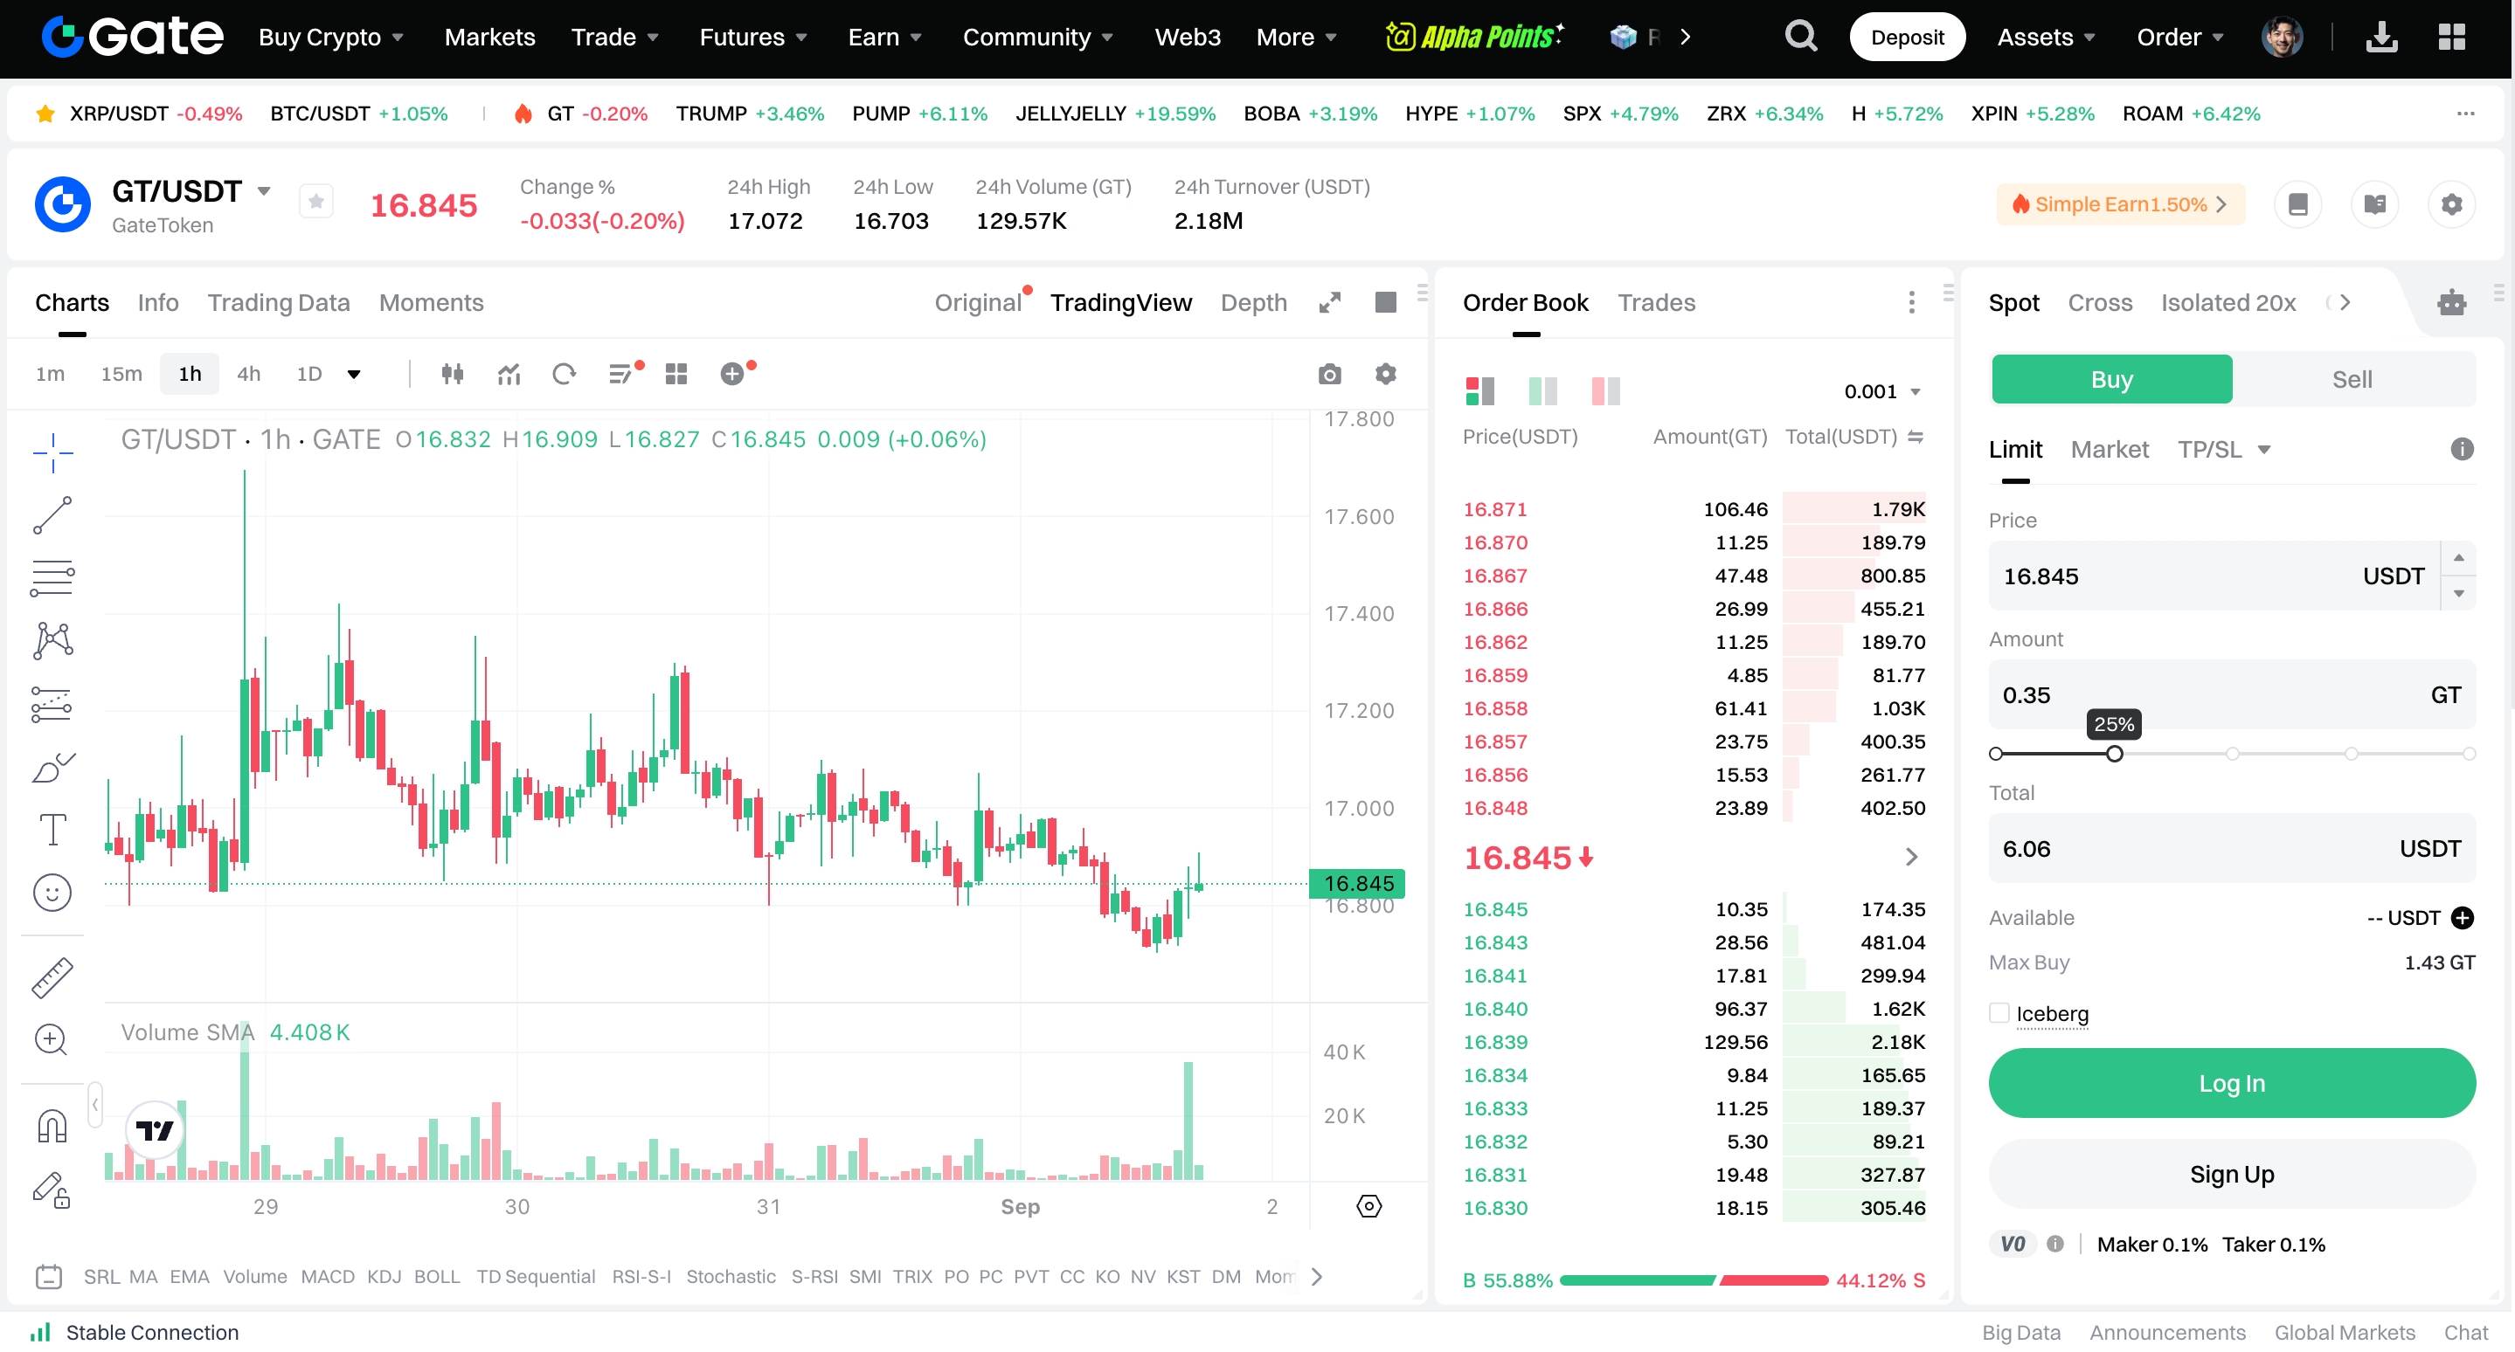
Task: Click the chart screenshot camera icon
Action: tap(1329, 375)
